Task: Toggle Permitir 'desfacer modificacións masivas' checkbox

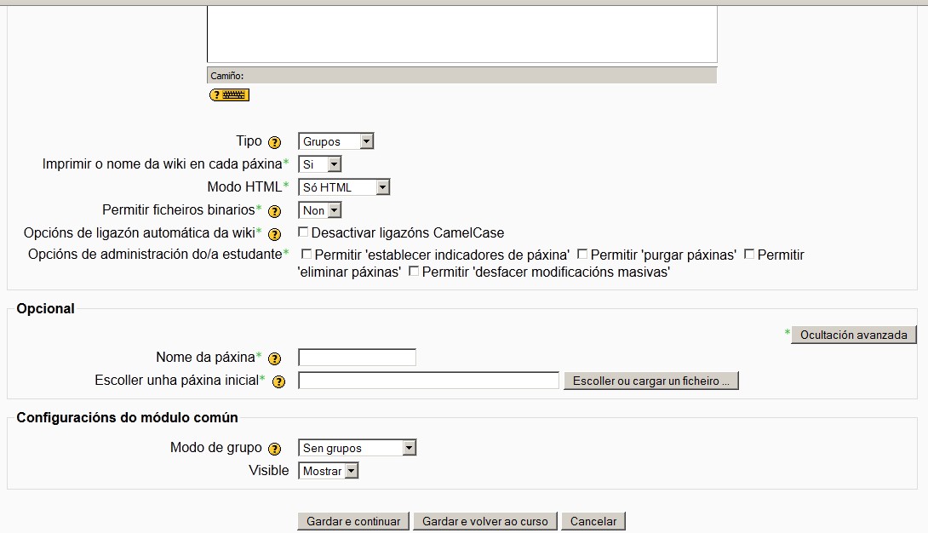Action: tap(414, 272)
